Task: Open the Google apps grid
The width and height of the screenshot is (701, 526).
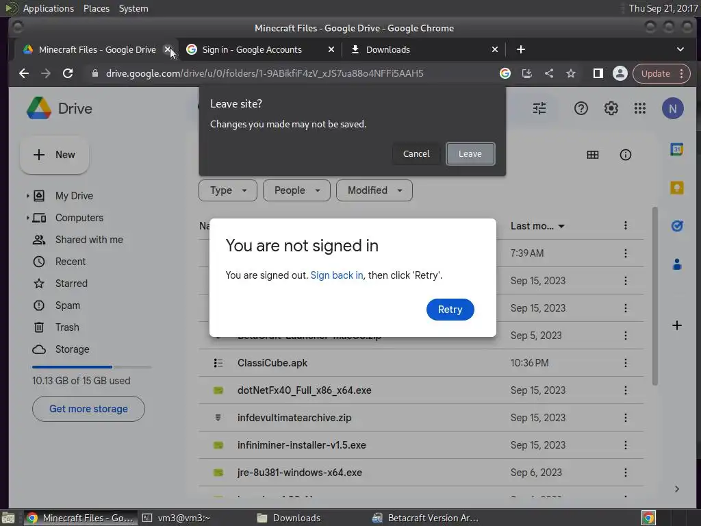Action: click(x=640, y=108)
